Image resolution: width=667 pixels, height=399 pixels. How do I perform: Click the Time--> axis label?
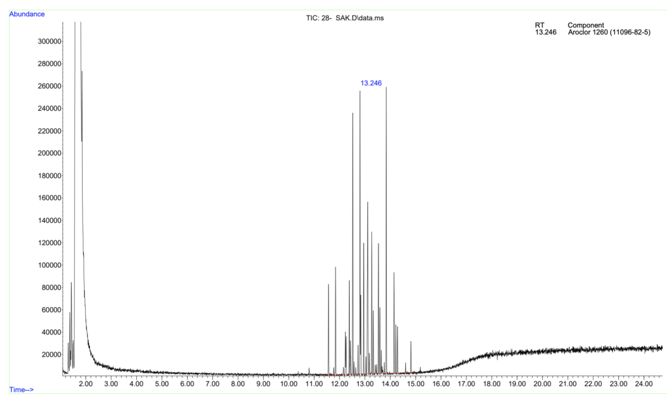pos(21,390)
